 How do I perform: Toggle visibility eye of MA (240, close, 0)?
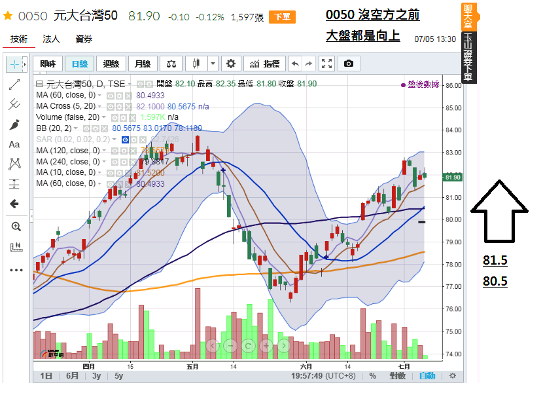tap(114, 162)
